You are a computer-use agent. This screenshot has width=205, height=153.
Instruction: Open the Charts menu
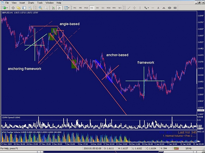point(31,3)
